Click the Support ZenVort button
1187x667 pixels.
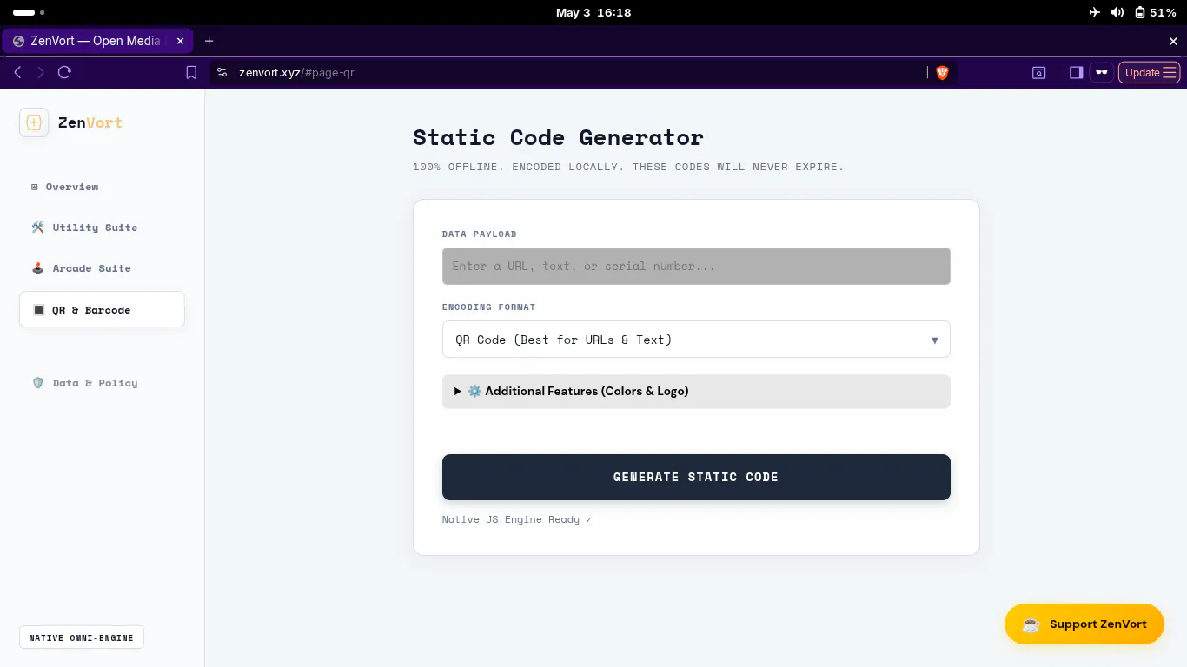coord(1084,624)
